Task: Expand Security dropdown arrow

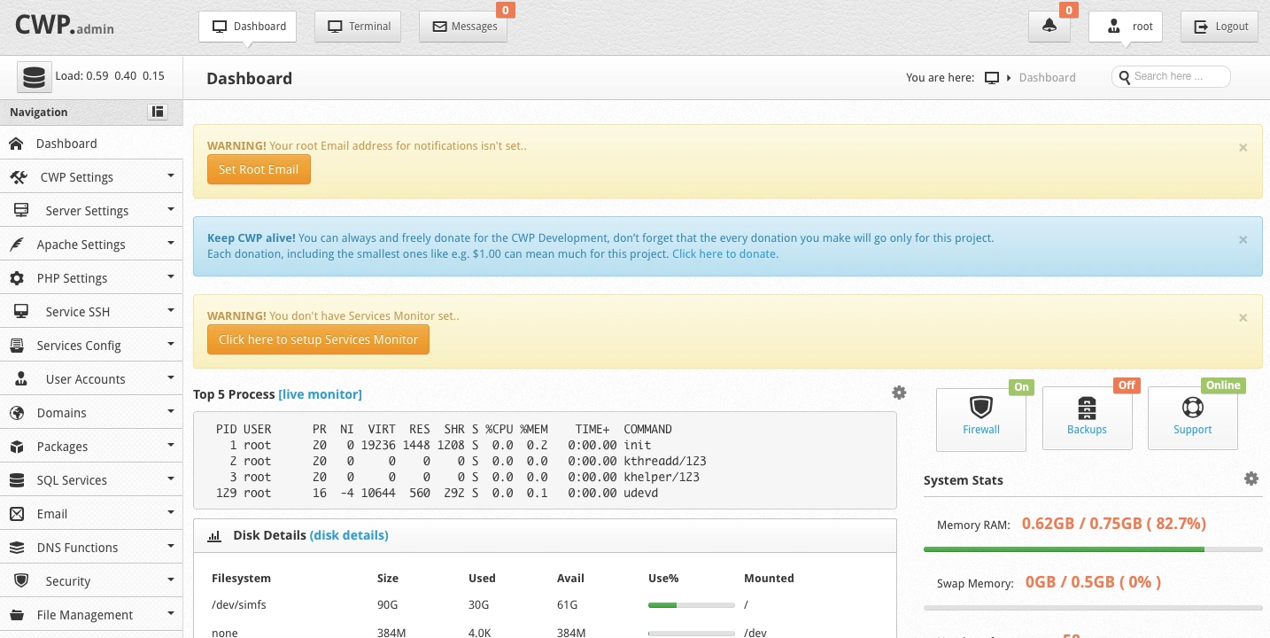Action: click(x=170, y=580)
